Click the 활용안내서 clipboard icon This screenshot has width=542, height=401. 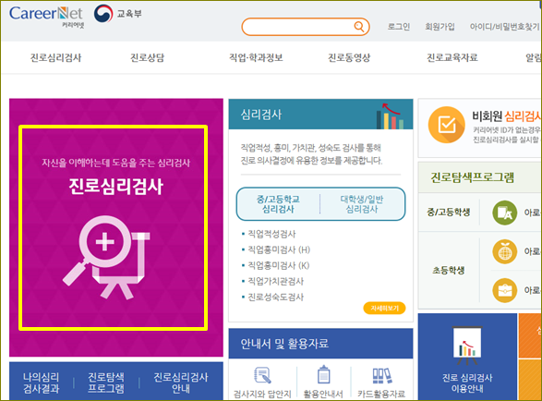[323, 374]
